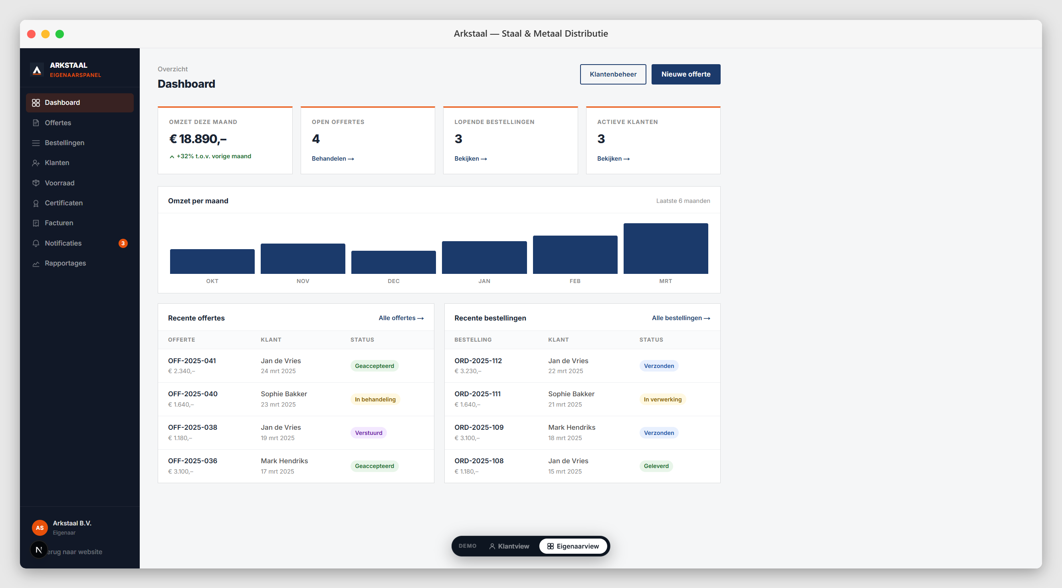Follow the Alle offertes link

[401, 317]
